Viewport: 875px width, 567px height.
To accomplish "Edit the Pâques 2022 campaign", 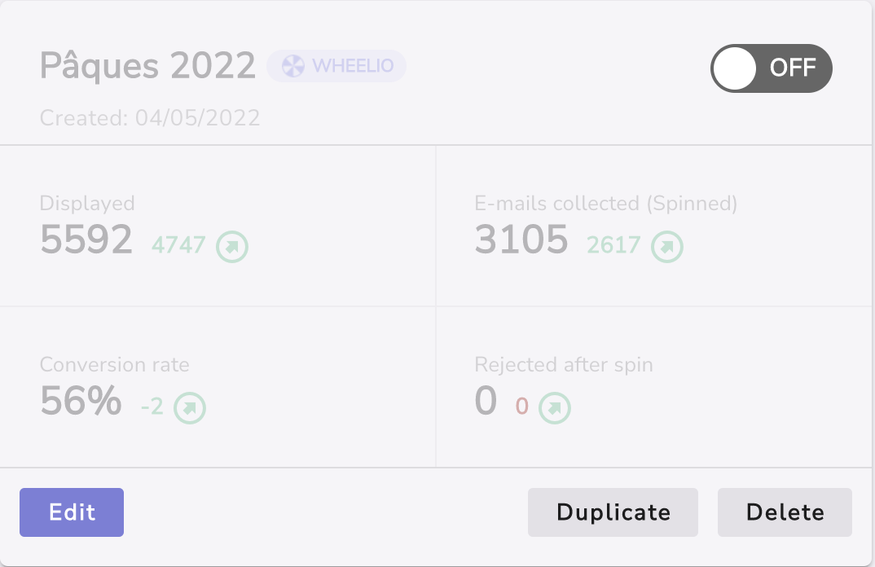I will [72, 512].
